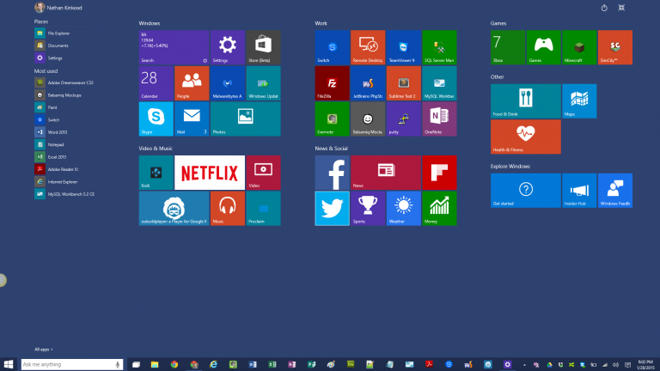Open the Settings tile in Windows group
The width and height of the screenshot is (660, 371).
(227, 47)
